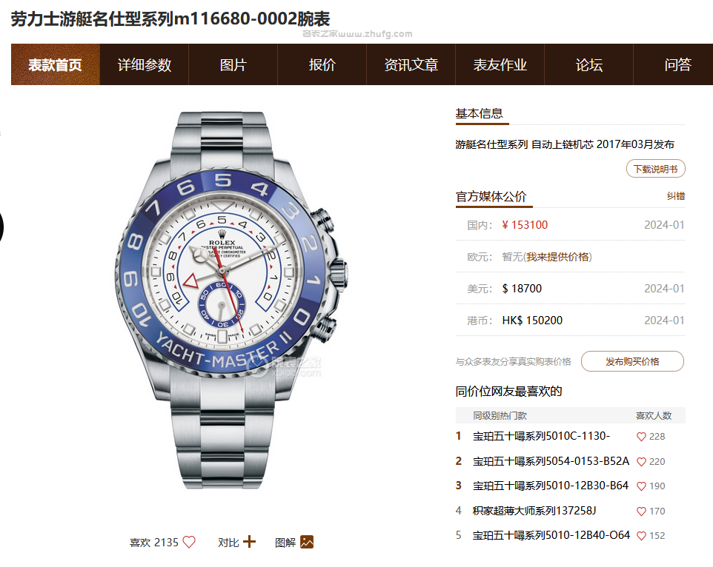Click the heart icon with 228 likes

tap(641, 437)
